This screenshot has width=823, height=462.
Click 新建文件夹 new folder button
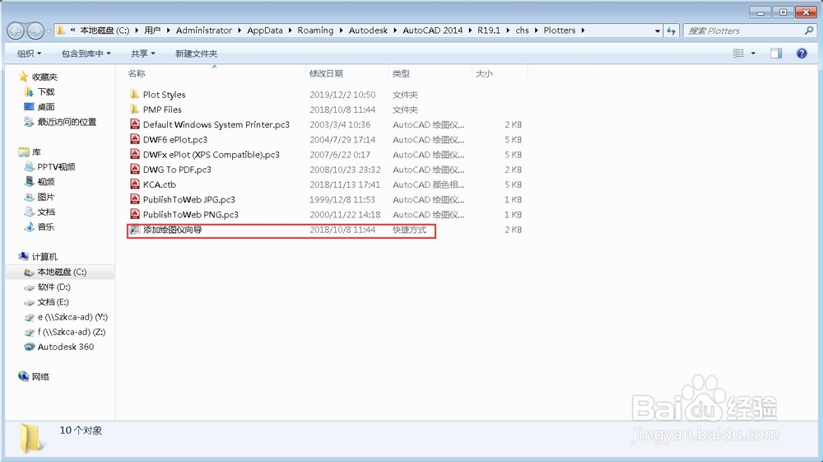(197, 54)
